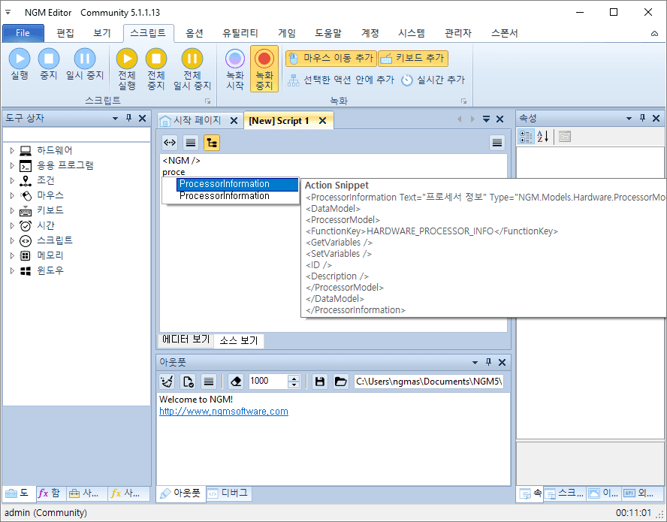
Task: Expand the 시간 tree node
Action: (12, 225)
